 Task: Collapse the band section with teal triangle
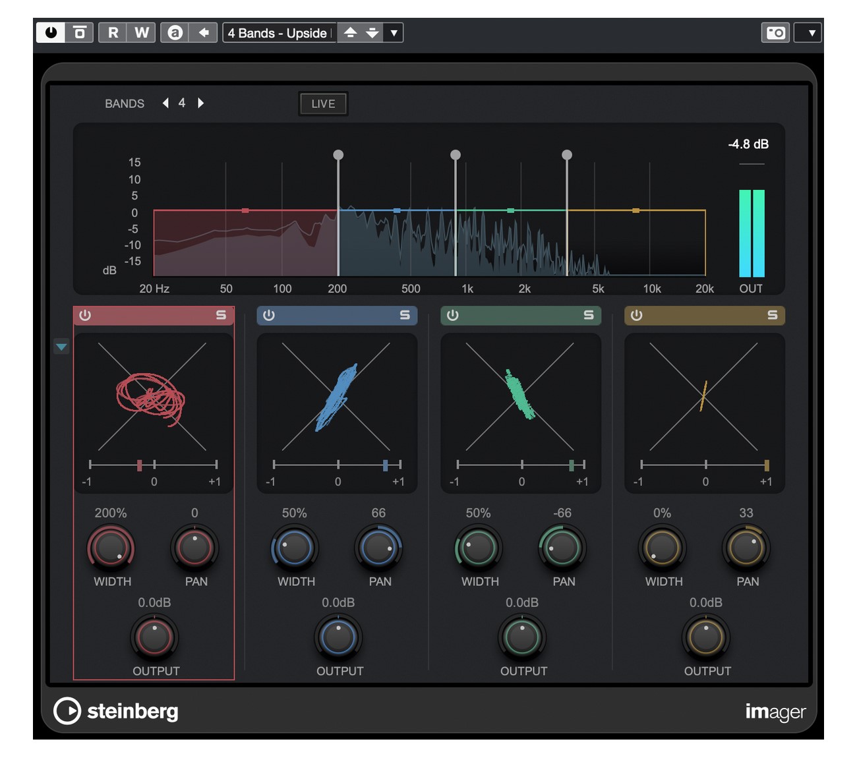[x=61, y=346]
